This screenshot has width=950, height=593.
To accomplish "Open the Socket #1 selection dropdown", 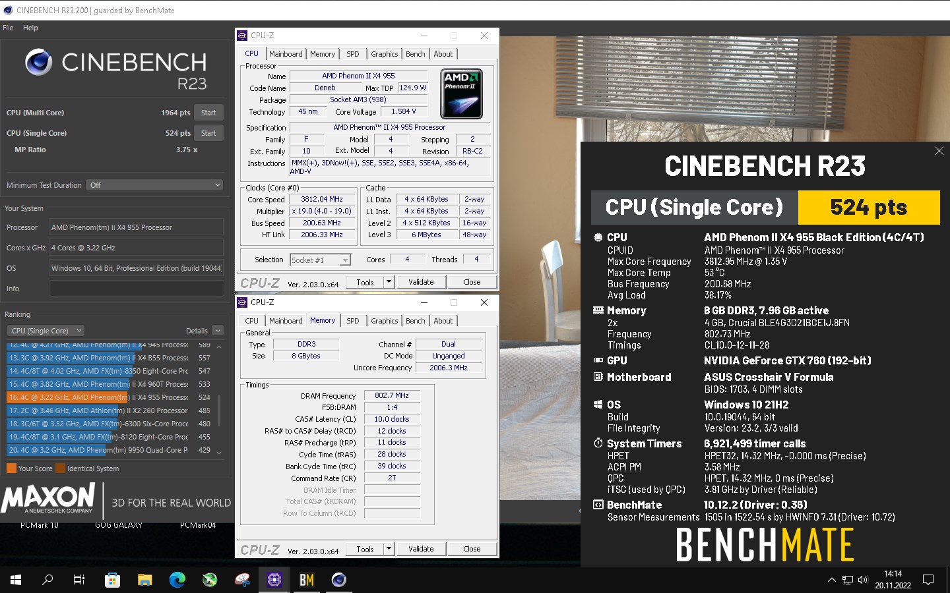I will 321,260.
